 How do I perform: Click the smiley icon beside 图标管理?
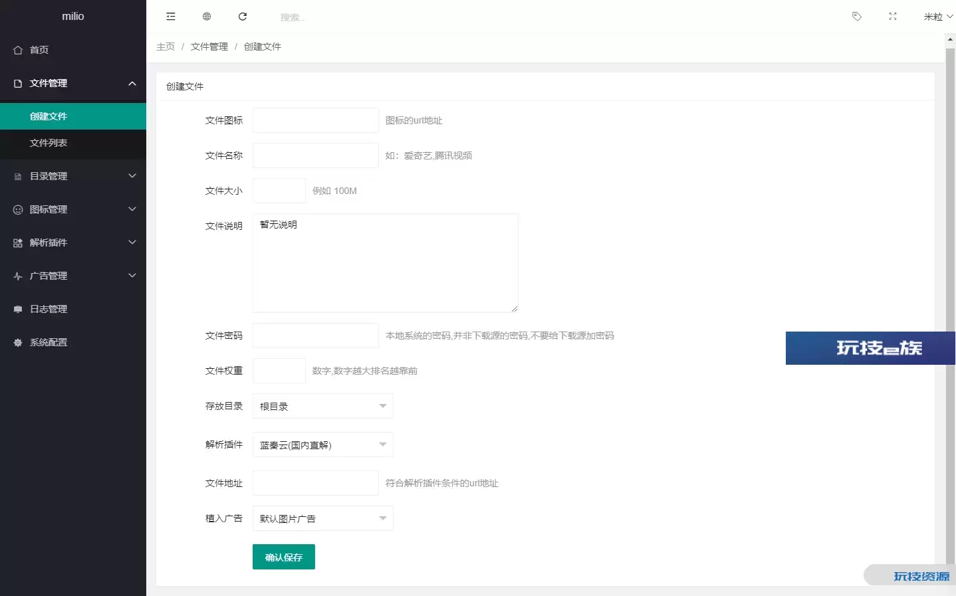(18, 209)
